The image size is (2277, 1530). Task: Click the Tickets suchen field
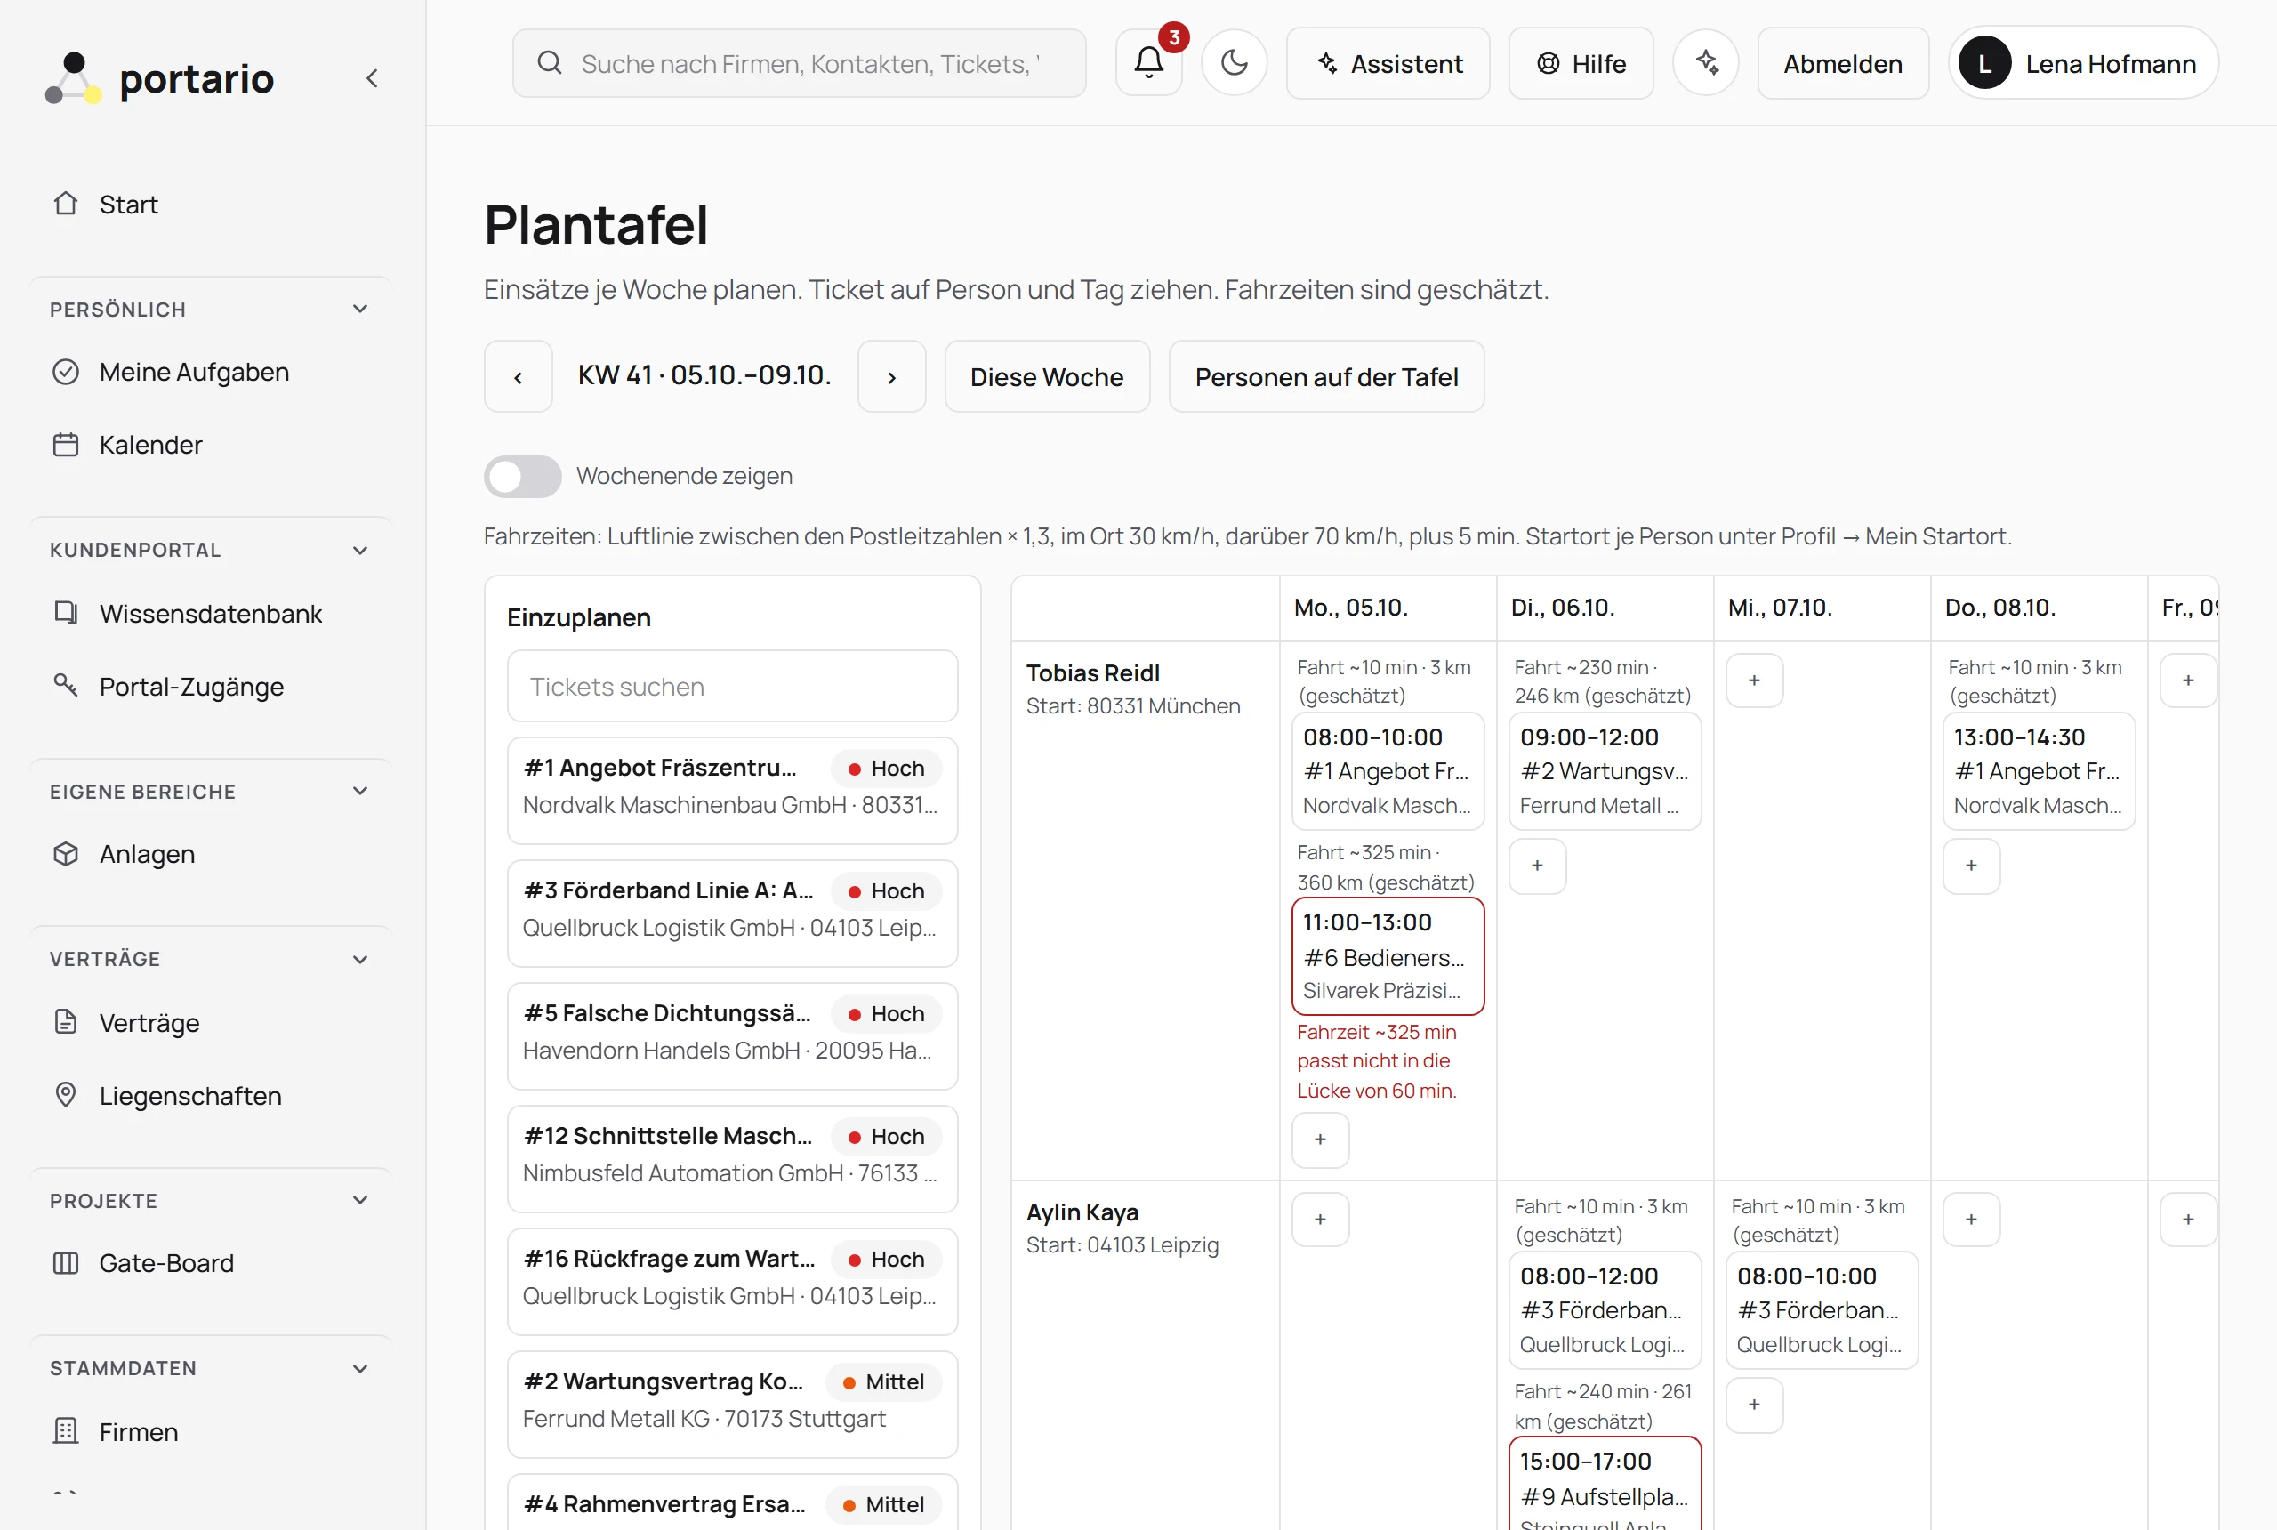point(733,686)
